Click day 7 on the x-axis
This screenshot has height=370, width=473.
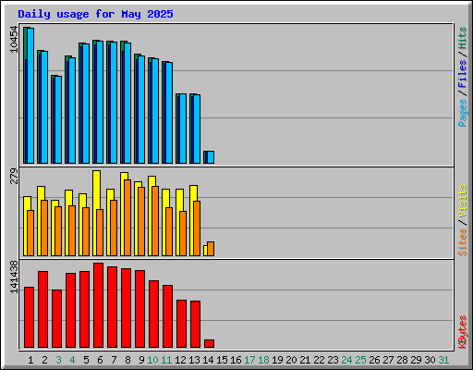114,360
